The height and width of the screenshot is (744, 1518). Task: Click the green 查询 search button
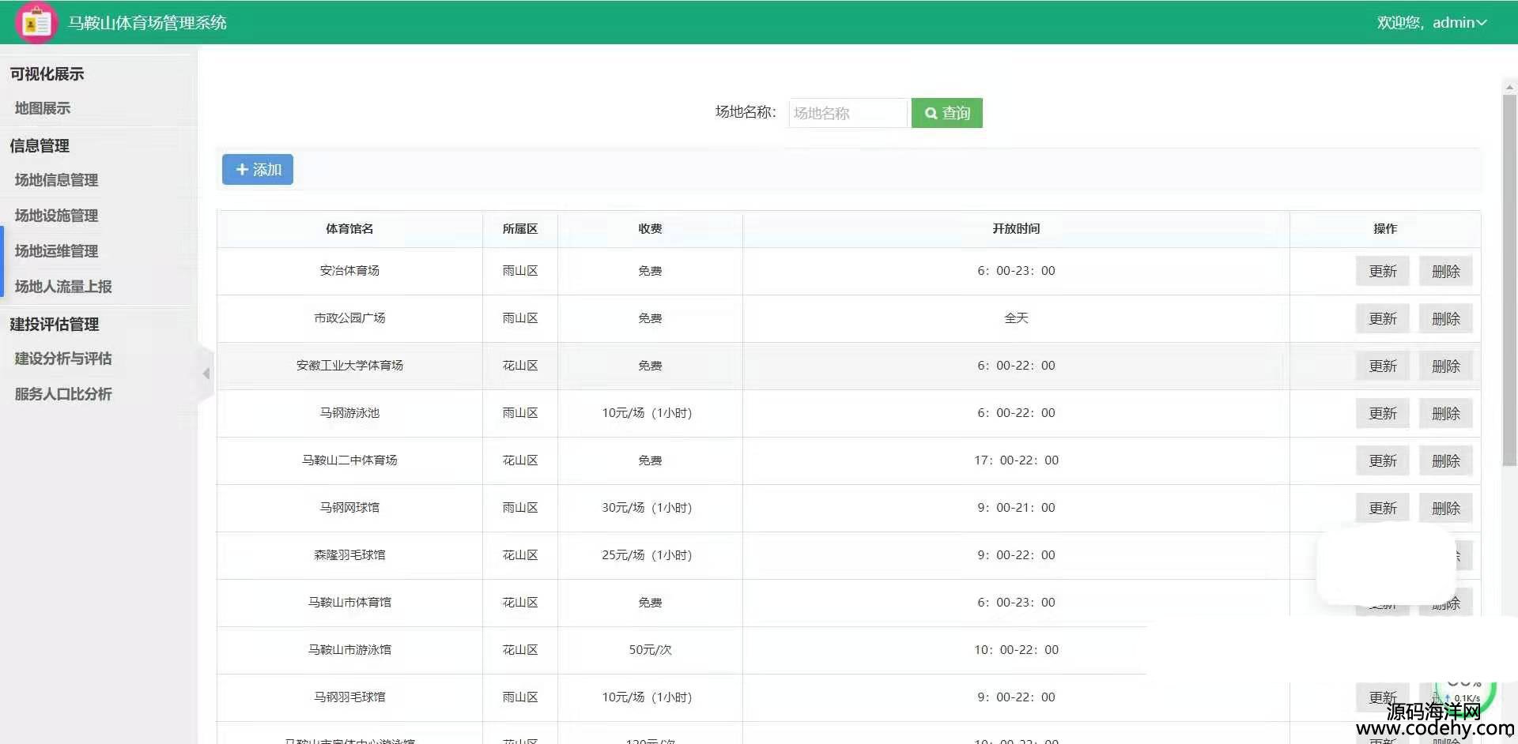pyautogui.click(x=947, y=113)
